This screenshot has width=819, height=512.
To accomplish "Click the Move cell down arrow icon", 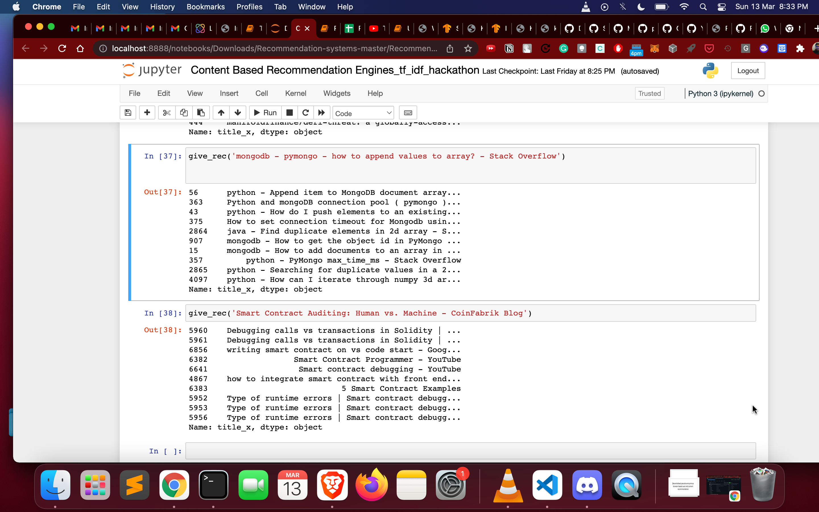I will 238,112.
